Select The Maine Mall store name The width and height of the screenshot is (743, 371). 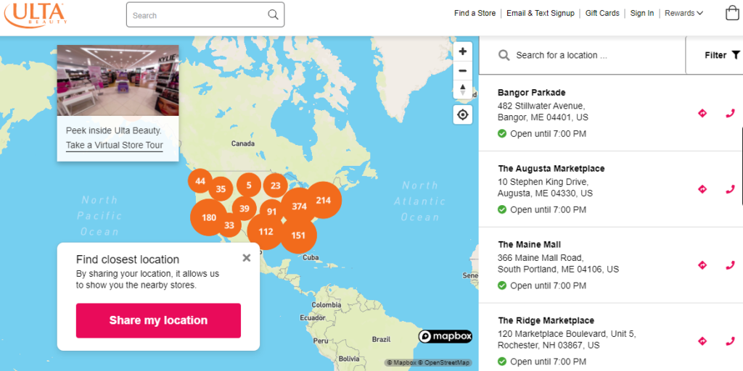click(x=529, y=245)
